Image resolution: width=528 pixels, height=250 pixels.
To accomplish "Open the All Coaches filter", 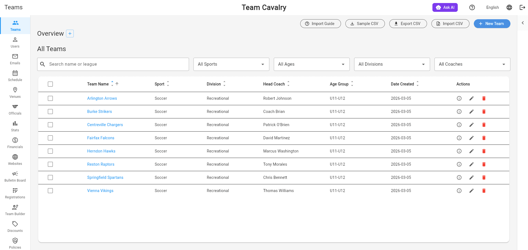I will point(472,64).
